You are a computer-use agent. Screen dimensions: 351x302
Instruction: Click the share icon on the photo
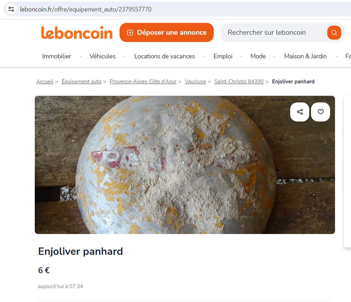coord(300,112)
